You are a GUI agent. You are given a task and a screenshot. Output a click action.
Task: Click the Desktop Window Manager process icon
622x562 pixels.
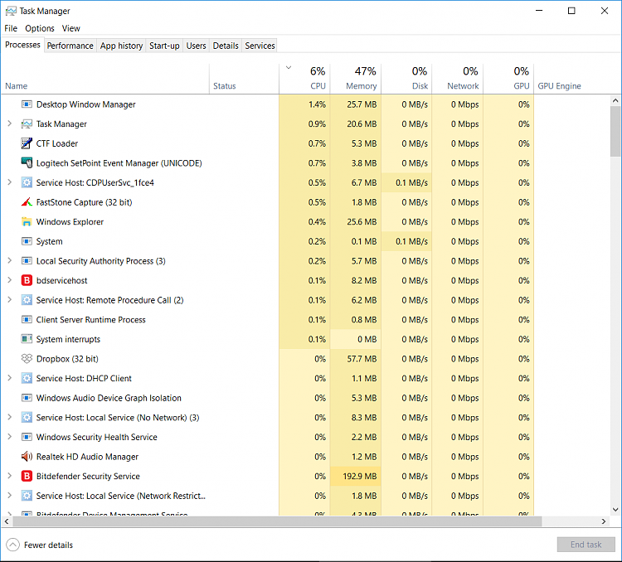click(x=27, y=104)
